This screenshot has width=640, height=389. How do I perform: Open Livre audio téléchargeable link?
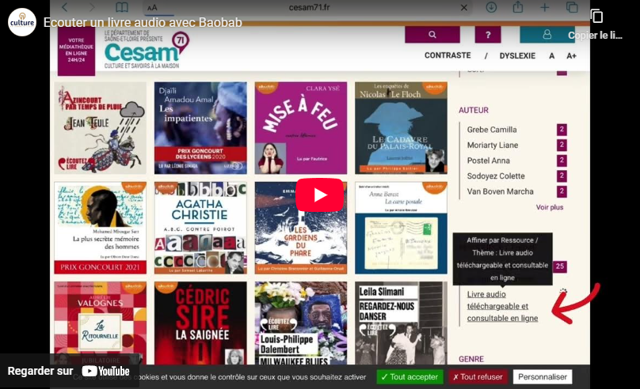coord(502,306)
